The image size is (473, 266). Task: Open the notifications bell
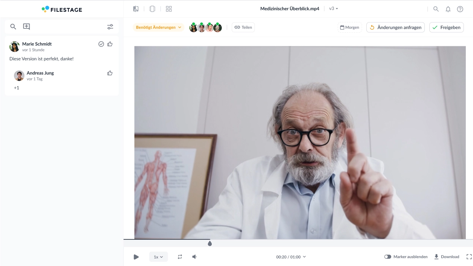[x=448, y=9]
